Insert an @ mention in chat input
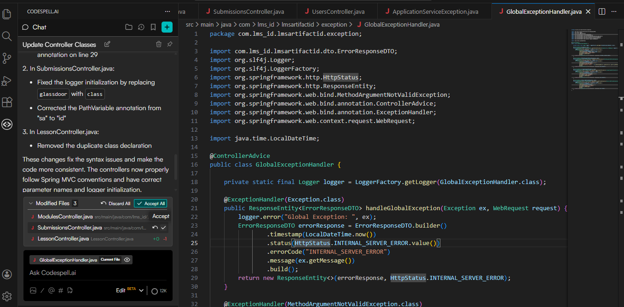Viewport: 624px width, 307px height. (x=52, y=290)
